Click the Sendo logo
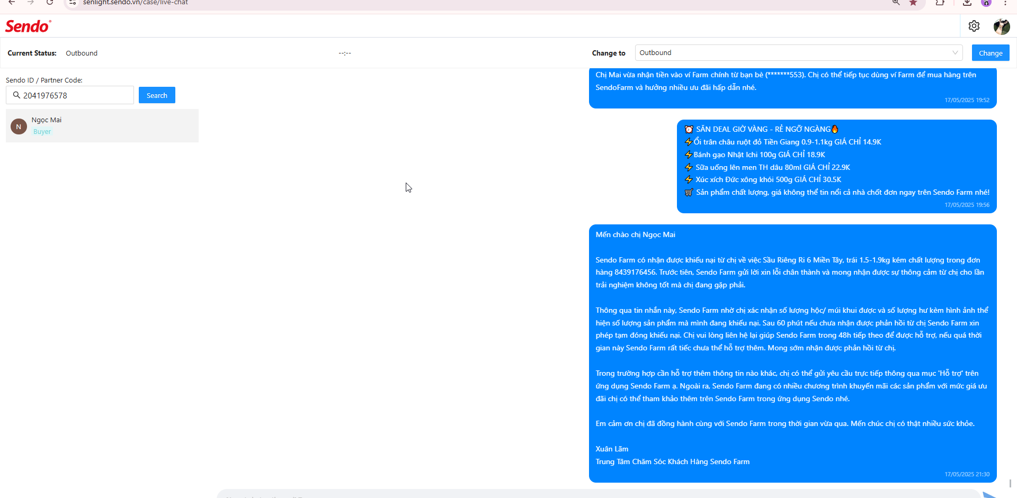1017x498 pixels. [x=28, y=26]
